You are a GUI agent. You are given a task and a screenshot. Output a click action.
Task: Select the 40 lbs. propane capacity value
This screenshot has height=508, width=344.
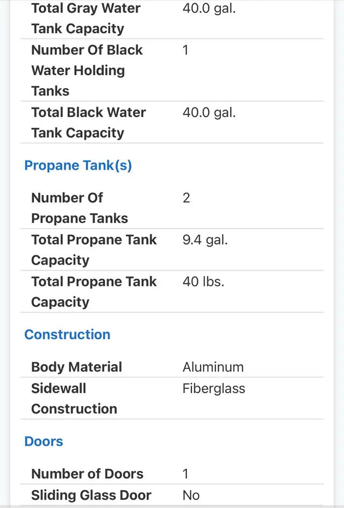(203, 281)
